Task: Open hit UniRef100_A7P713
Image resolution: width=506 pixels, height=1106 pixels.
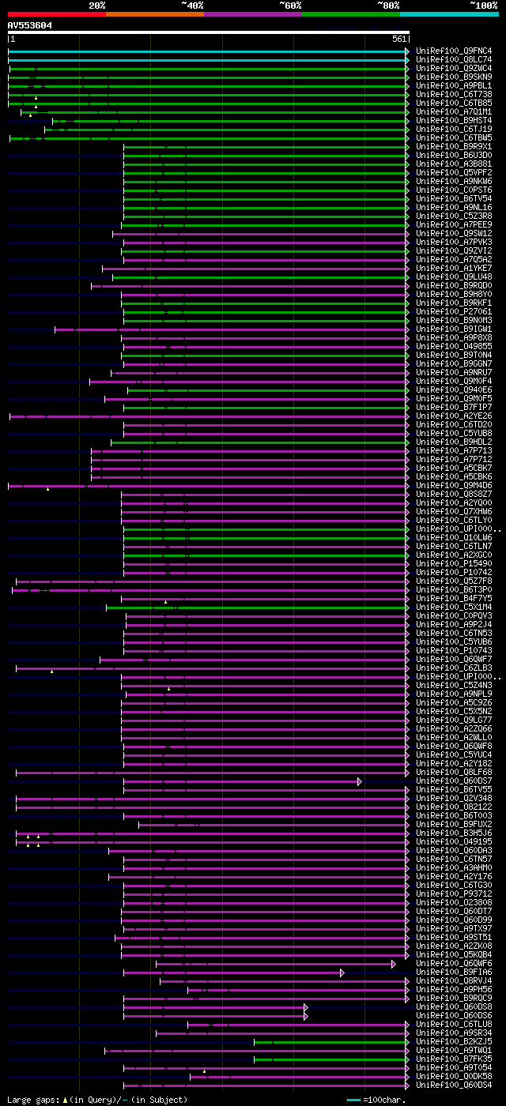Action: click(x=454, y=451)
